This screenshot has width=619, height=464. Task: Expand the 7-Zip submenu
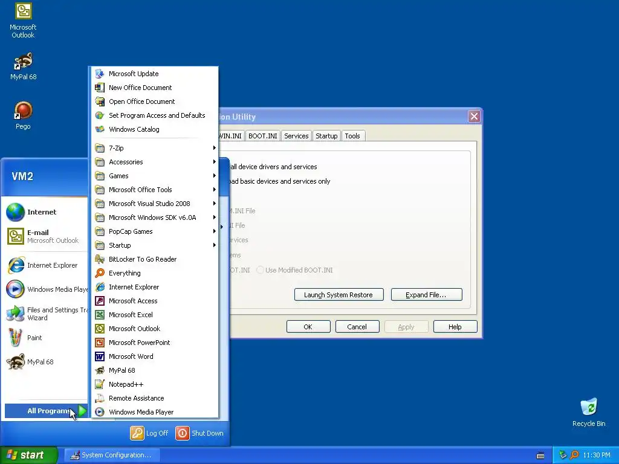[155, 148]
